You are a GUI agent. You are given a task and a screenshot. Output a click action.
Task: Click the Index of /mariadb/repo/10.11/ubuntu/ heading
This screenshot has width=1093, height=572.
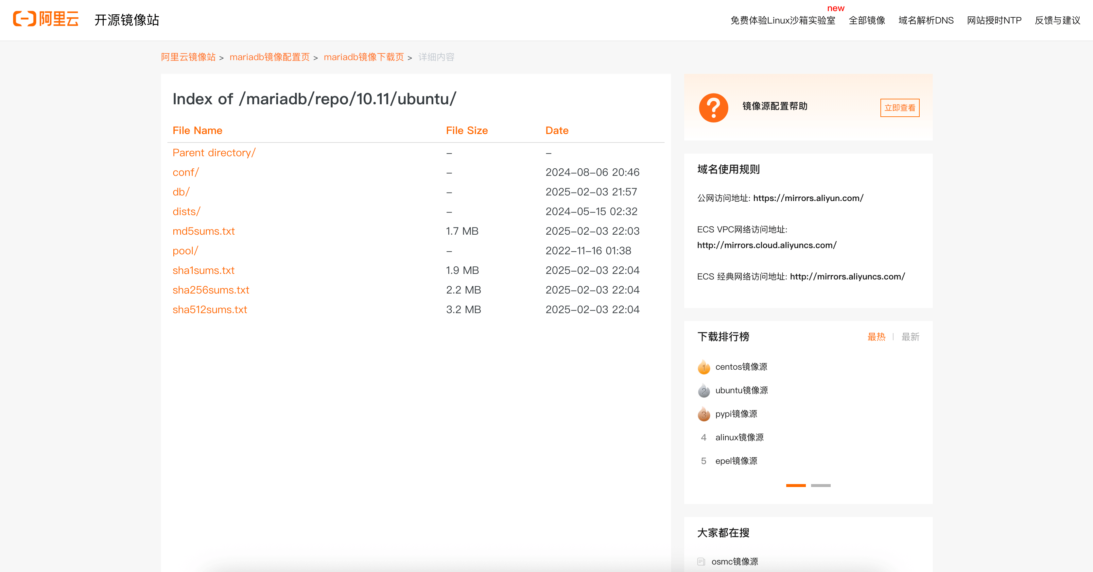click(314, 99)
